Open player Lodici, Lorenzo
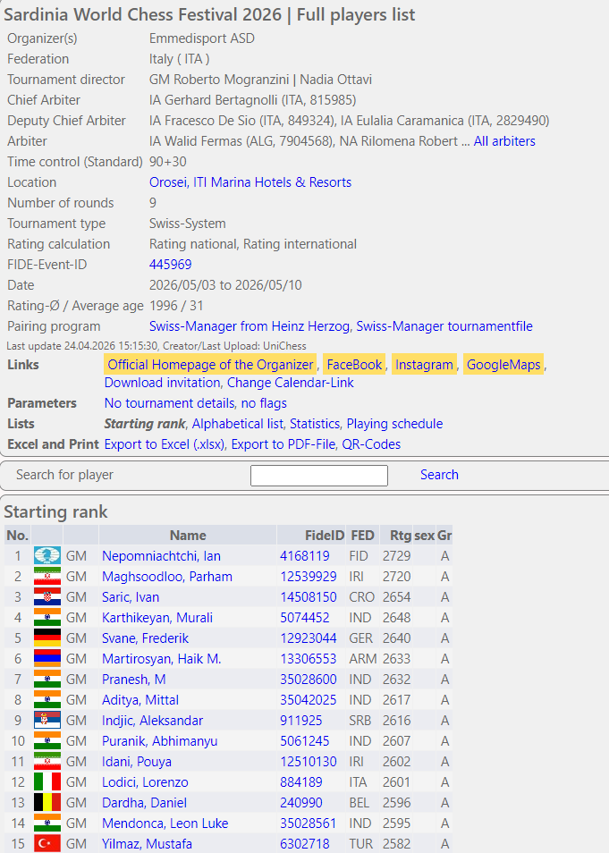 pyautogui.click(x=145, y=782)
